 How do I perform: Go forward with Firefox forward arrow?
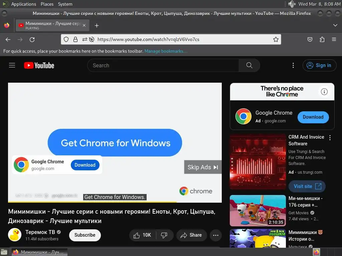click(x=20, y=40)
